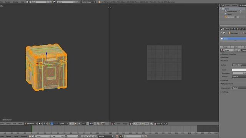Open the UV editor pivot selector
The height and width of the screenshot is (138, 246).
pyautogui.click(x=165, y=123)
